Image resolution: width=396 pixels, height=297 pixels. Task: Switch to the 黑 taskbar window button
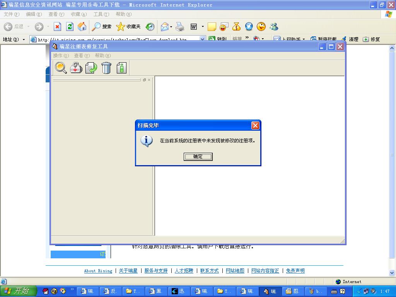click(156, 291)
